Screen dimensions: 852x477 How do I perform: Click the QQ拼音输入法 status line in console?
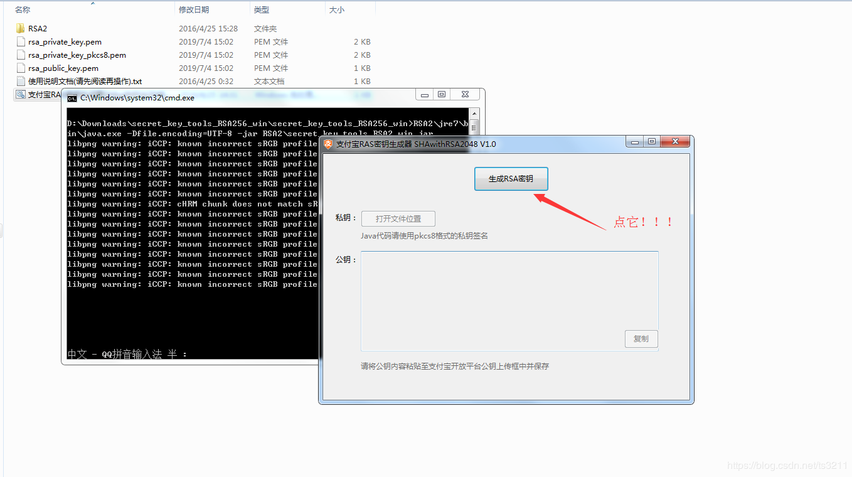point(127,355)
